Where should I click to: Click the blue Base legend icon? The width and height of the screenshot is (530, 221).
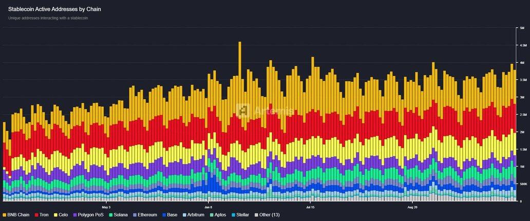164,215
